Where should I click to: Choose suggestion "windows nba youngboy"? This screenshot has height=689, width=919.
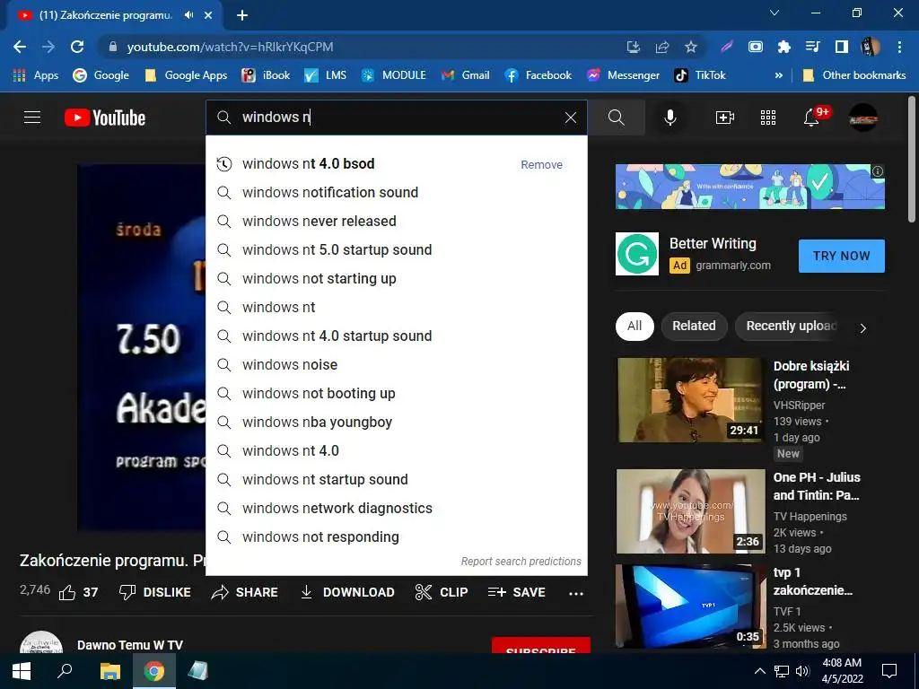pyautogui.click(x=396, y=423)
